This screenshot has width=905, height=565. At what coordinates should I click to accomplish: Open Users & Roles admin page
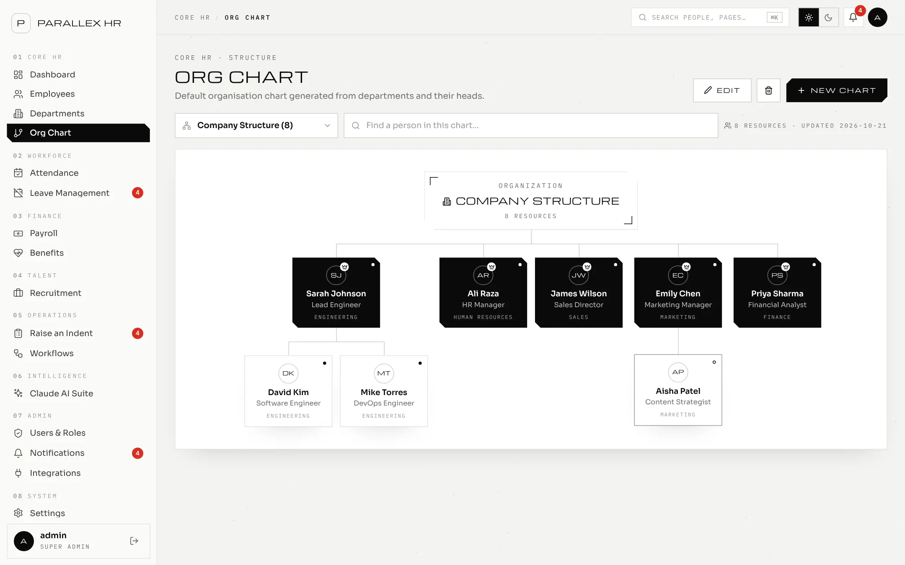78,433
